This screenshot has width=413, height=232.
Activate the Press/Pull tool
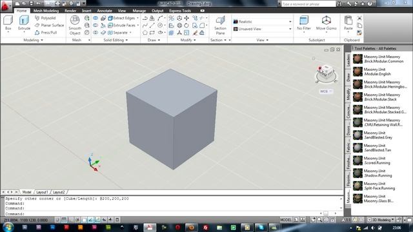tap(46, 33)
